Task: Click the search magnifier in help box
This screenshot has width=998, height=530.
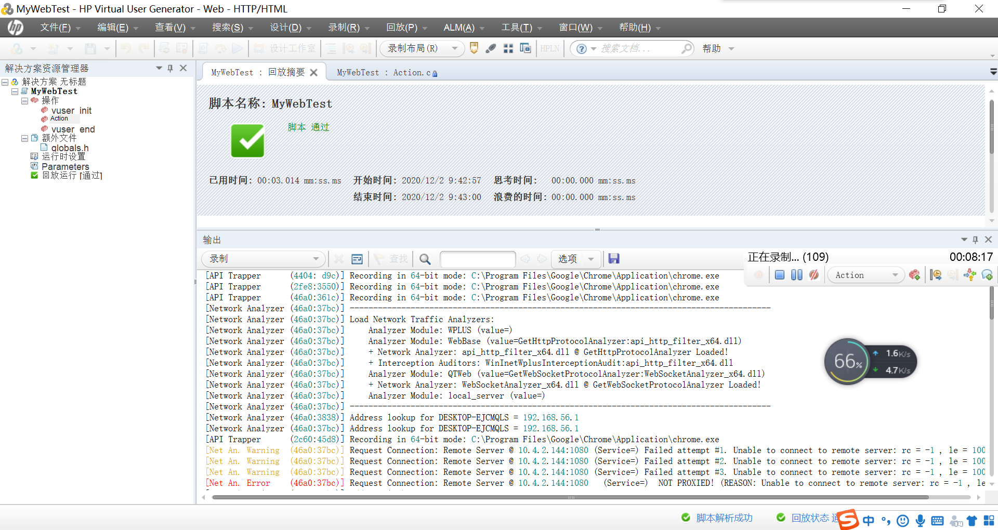Action: tap(687, 48)
